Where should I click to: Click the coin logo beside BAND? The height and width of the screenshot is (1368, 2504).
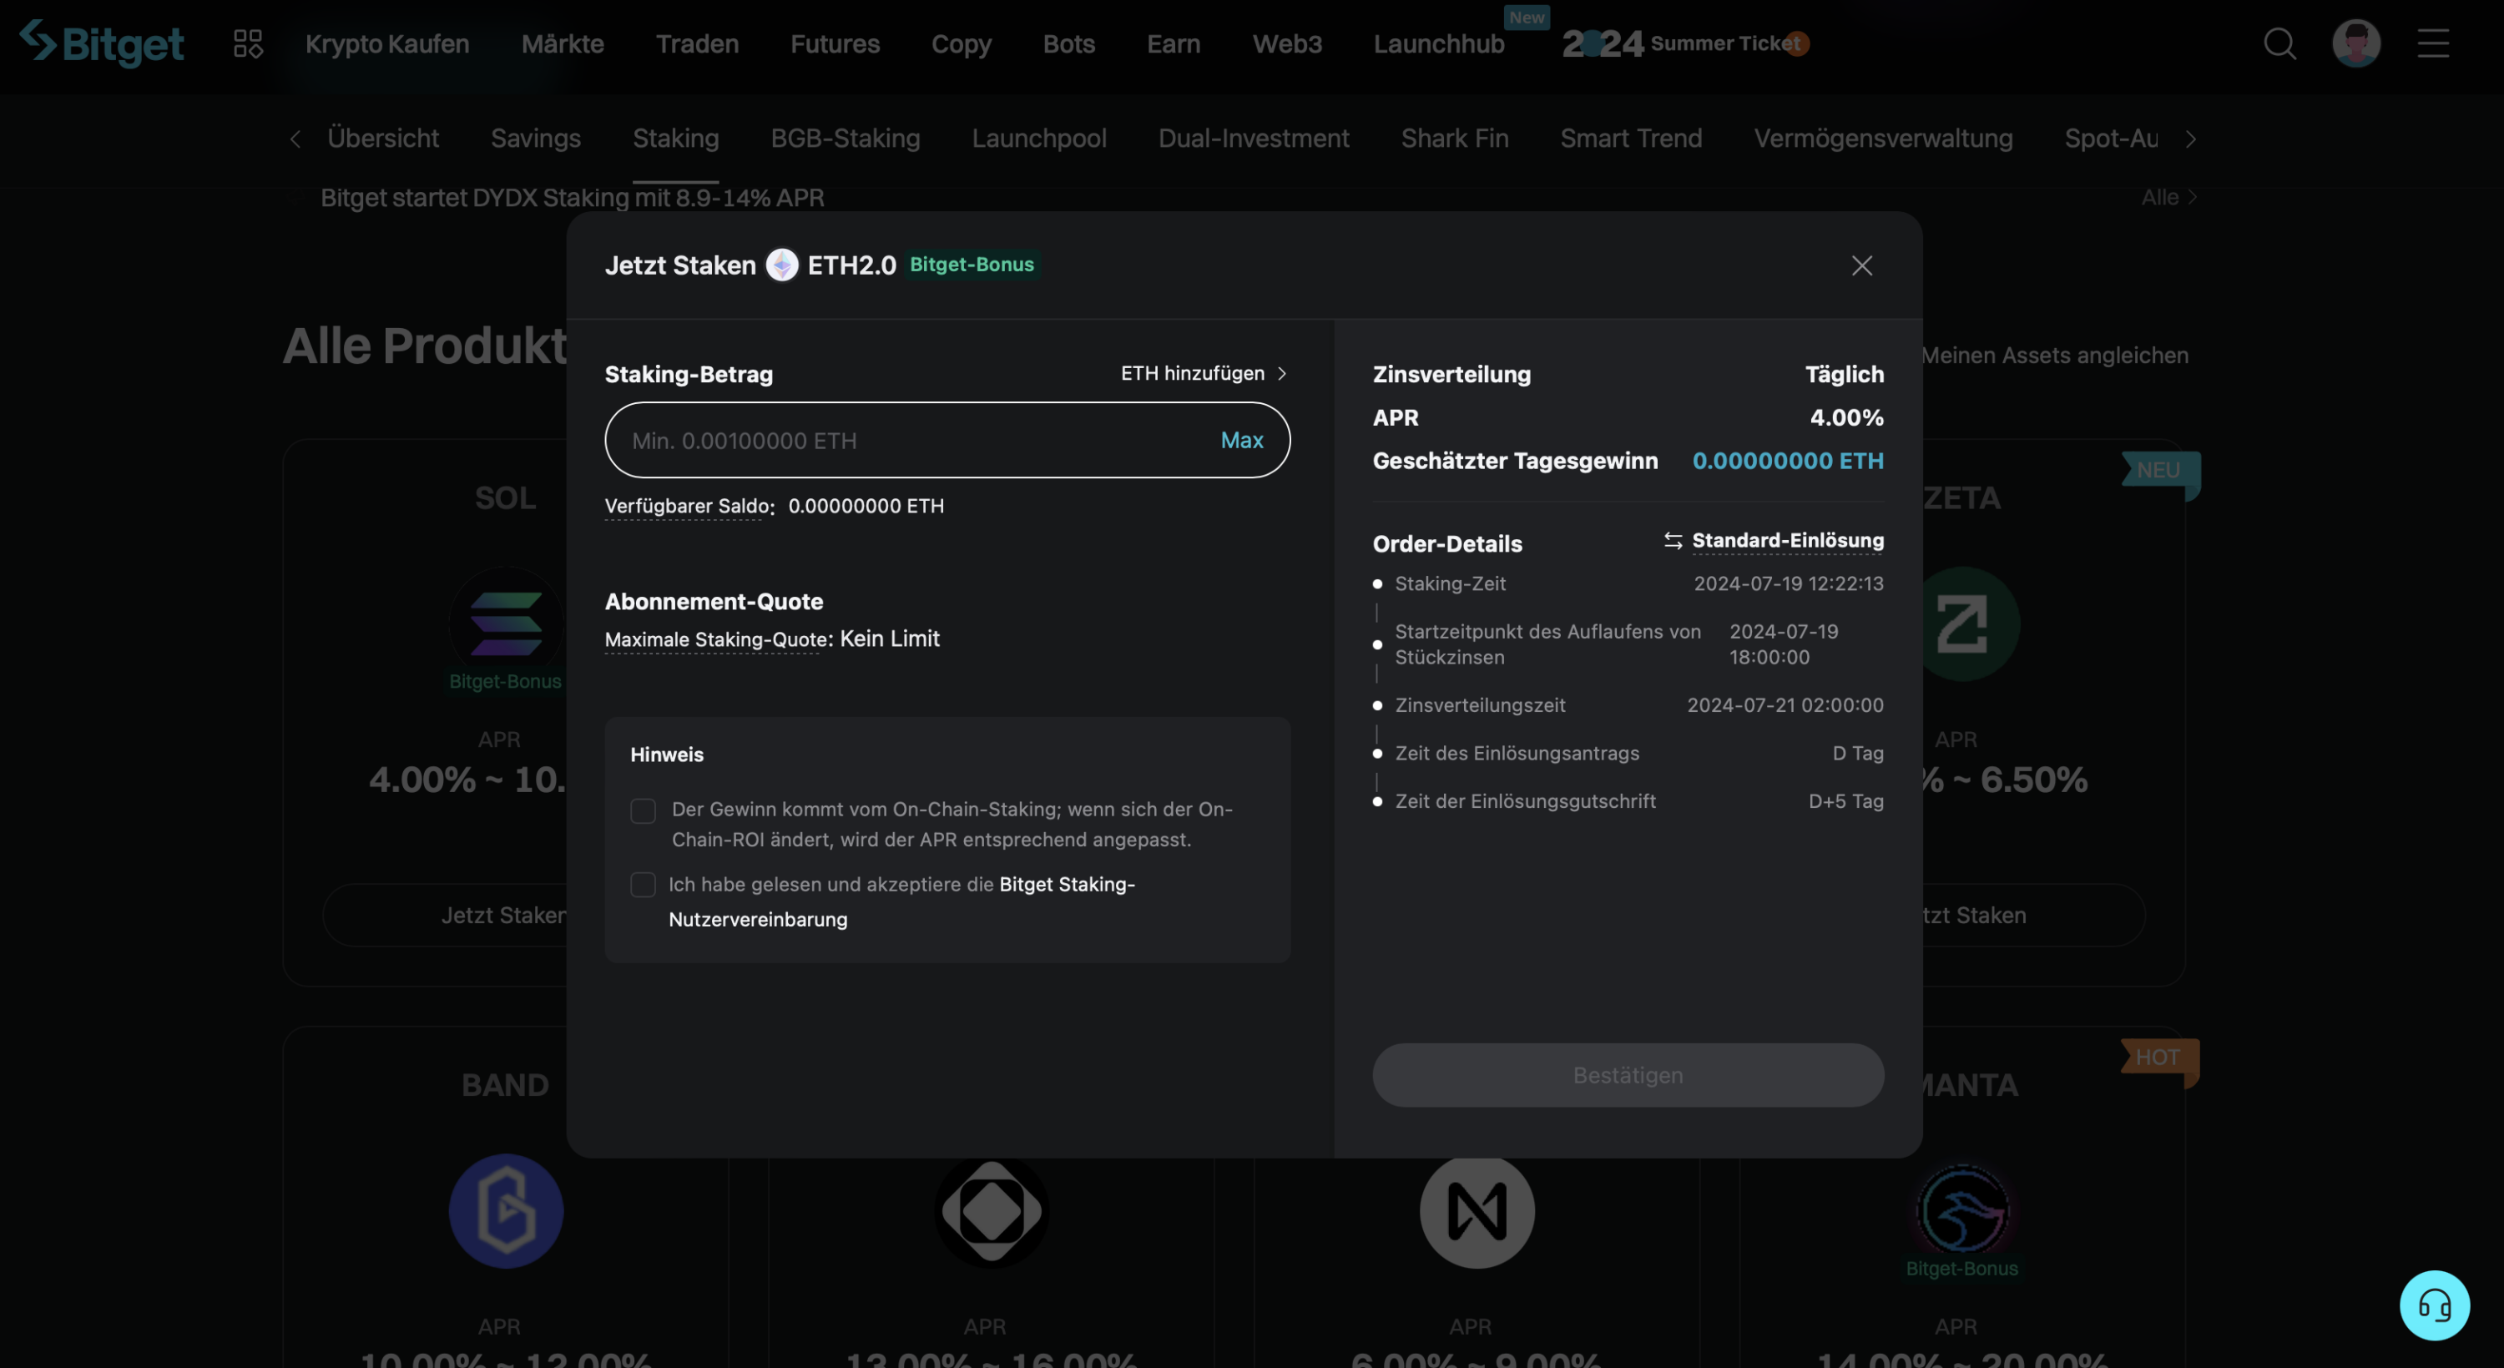(992, 1210)
